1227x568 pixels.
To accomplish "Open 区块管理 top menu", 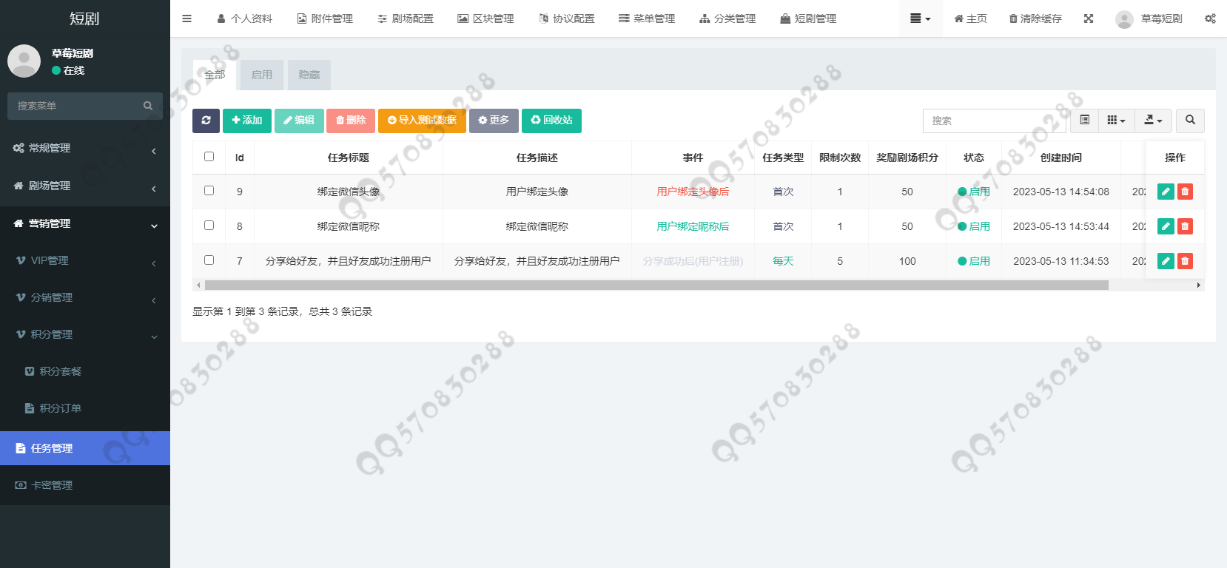I will click(x=485, y=18).
